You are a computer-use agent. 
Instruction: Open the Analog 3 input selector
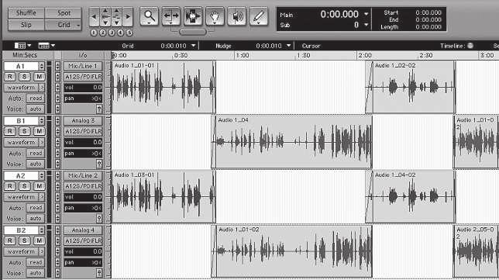click(x=83, y=121)
